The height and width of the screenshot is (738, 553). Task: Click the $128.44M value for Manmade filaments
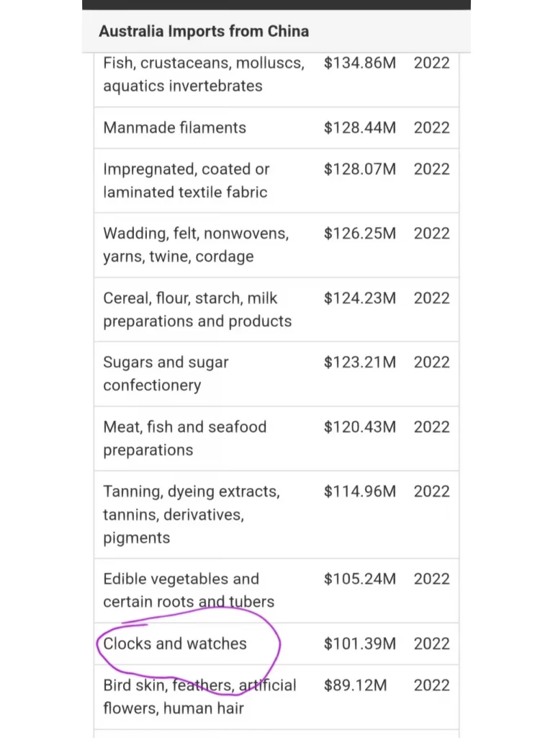click(x=360, y=128)
